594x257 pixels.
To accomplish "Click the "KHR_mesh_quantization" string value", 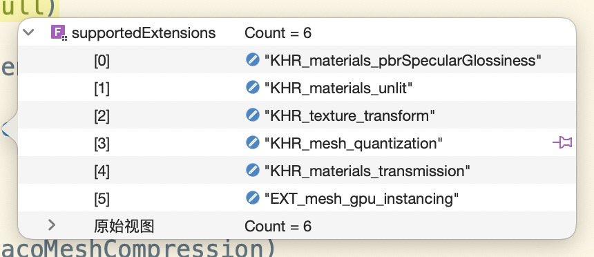I will [354, 143].
